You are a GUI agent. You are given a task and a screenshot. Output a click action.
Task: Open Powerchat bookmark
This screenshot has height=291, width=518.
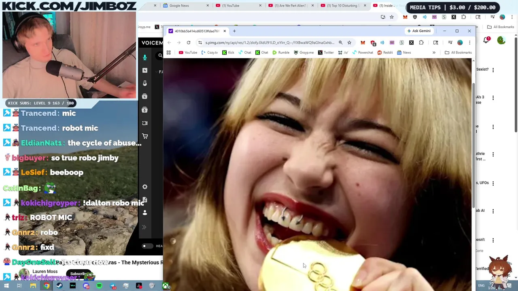pos(363,53)
